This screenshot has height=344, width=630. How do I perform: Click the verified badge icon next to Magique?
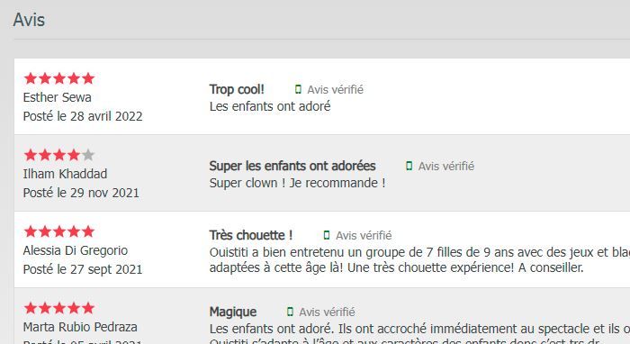pos(290,312)
